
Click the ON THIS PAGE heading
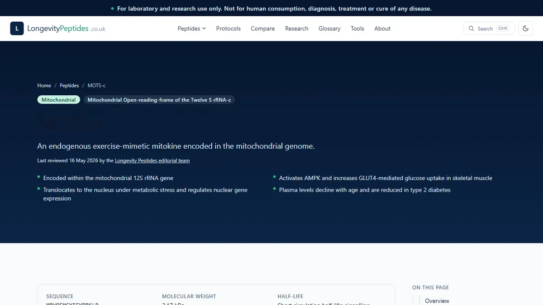coord(430,287)
